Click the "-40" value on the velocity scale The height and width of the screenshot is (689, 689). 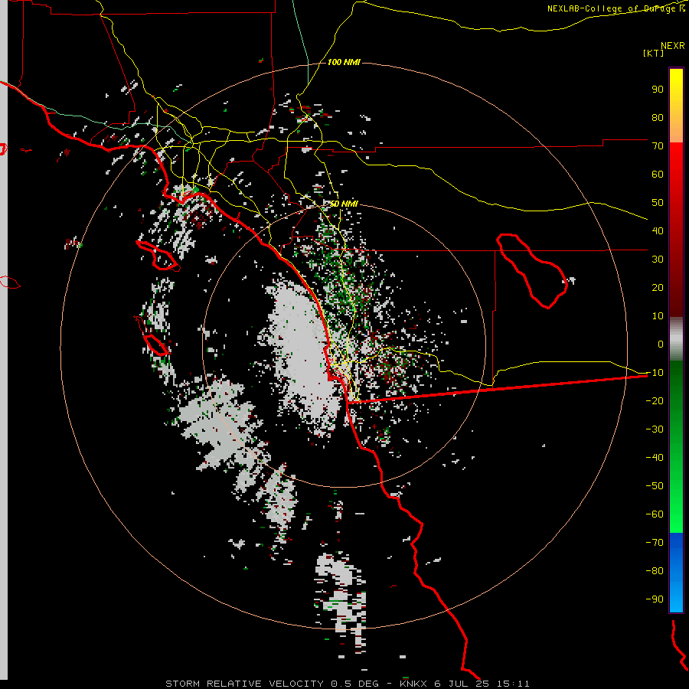click(655, 458)
